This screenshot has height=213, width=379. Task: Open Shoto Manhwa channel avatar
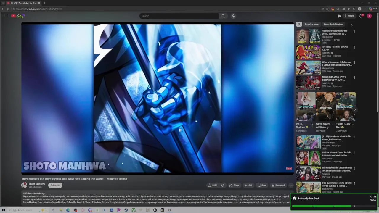pos(24,185)
